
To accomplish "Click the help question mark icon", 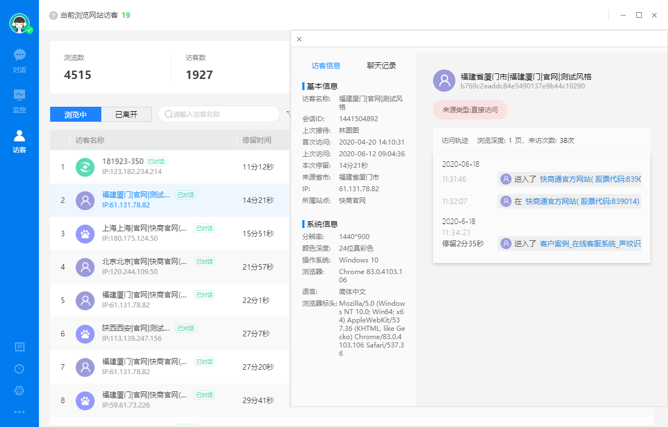I will click(53, 16).
